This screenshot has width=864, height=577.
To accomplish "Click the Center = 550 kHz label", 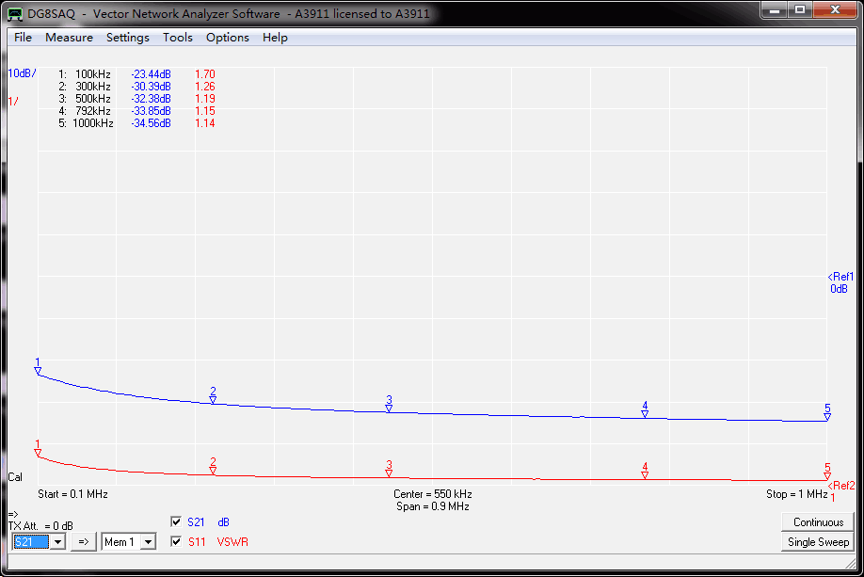I will pos(433,494).
